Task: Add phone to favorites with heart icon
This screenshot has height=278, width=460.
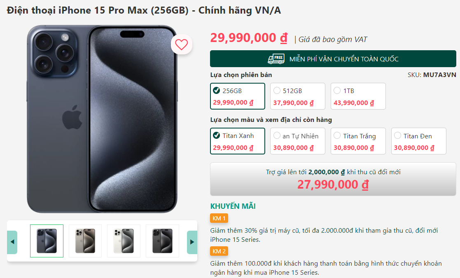Action: [x=182, y=44]
